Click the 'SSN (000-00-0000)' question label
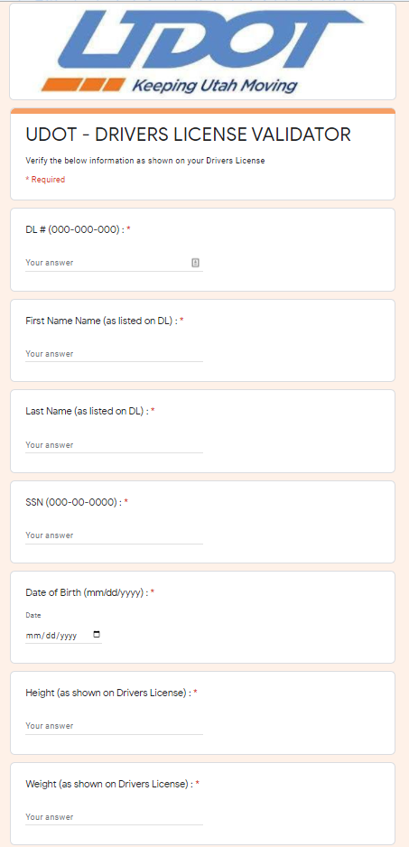This screenshot has width=409, height=847. click(74, 502)
